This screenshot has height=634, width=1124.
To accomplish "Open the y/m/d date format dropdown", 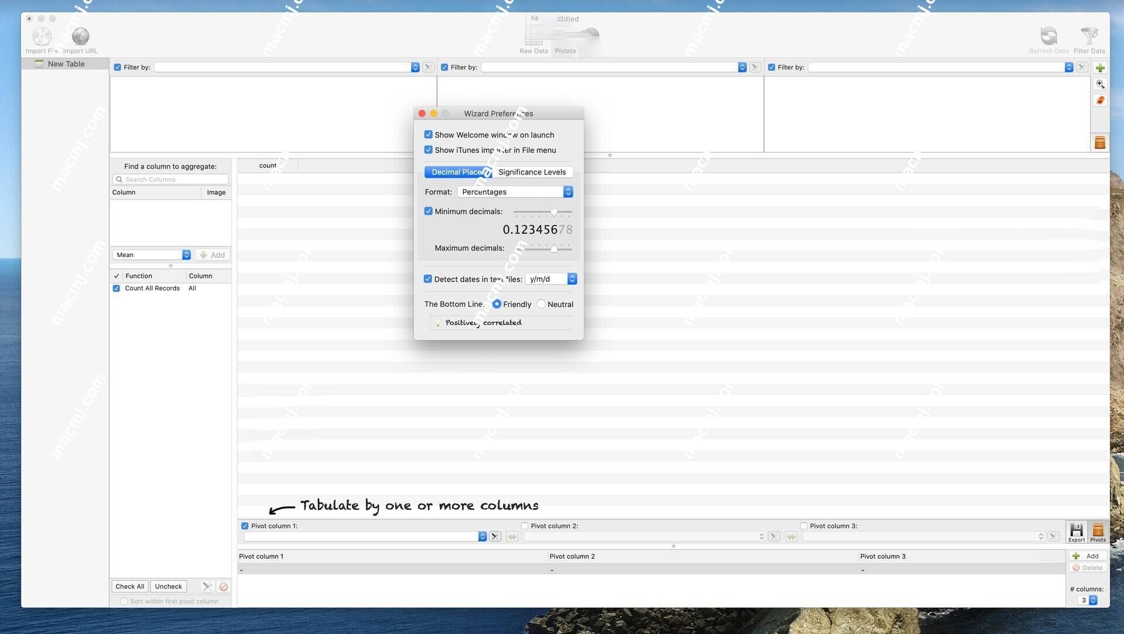I will pos(551,279).
